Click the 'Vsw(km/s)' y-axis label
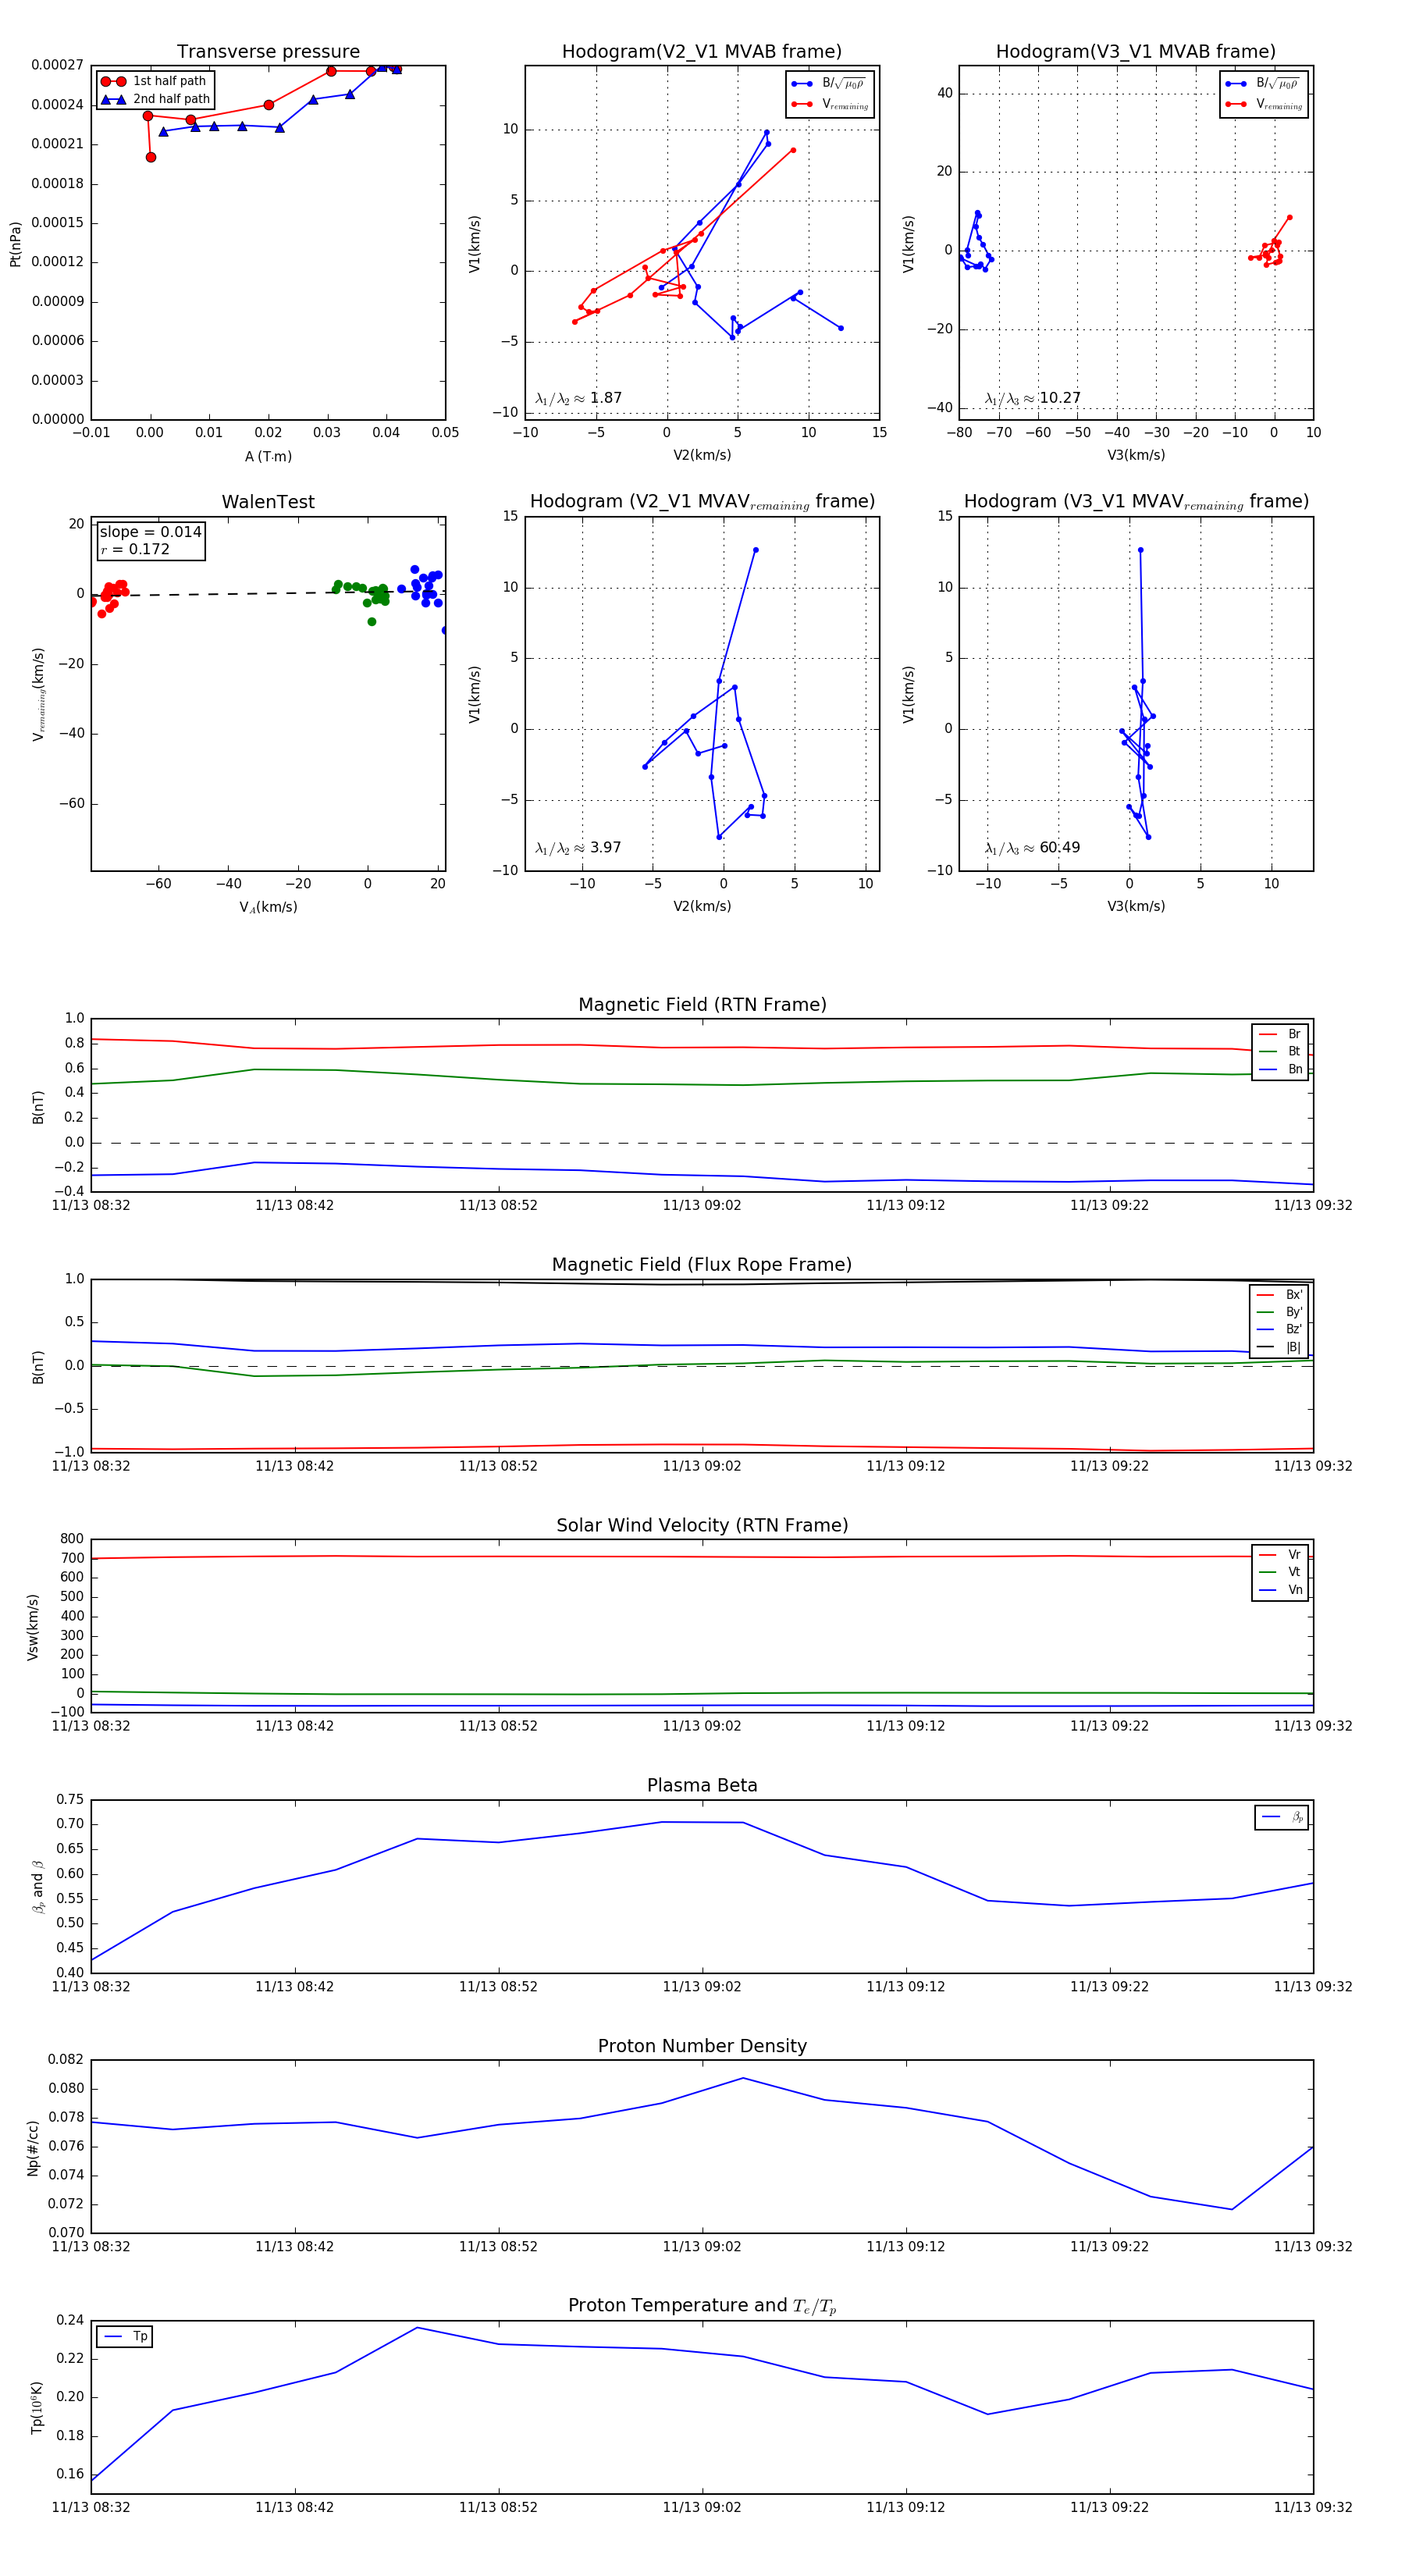 (x=33, y=1627)
